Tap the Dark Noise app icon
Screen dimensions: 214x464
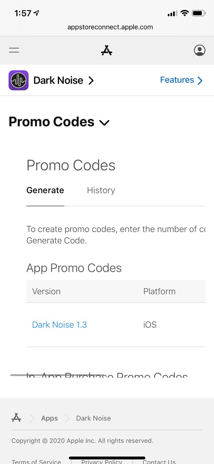click(x=19, y=80)
